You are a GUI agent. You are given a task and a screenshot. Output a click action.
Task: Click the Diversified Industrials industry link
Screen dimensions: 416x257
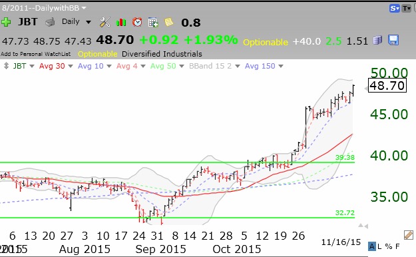pyautogui.click(x=162, y=54)
